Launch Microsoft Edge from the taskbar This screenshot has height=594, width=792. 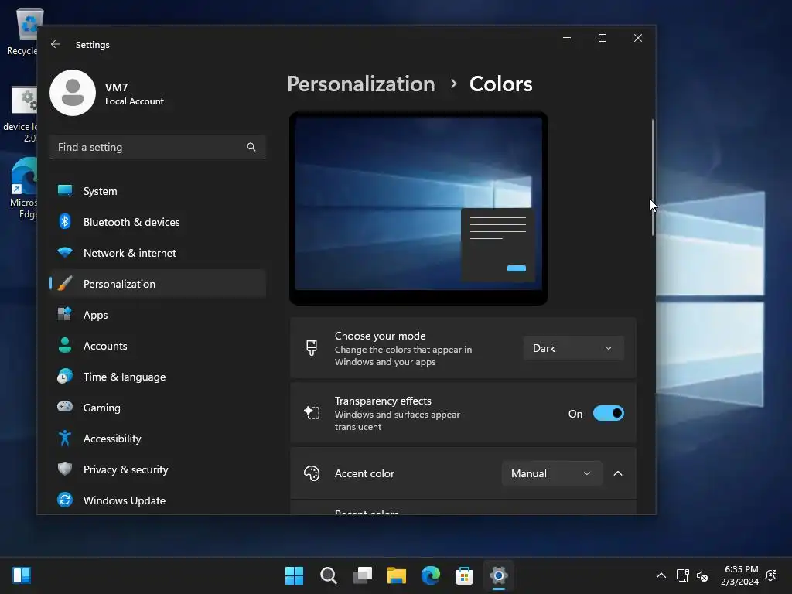tap(430, 575)
